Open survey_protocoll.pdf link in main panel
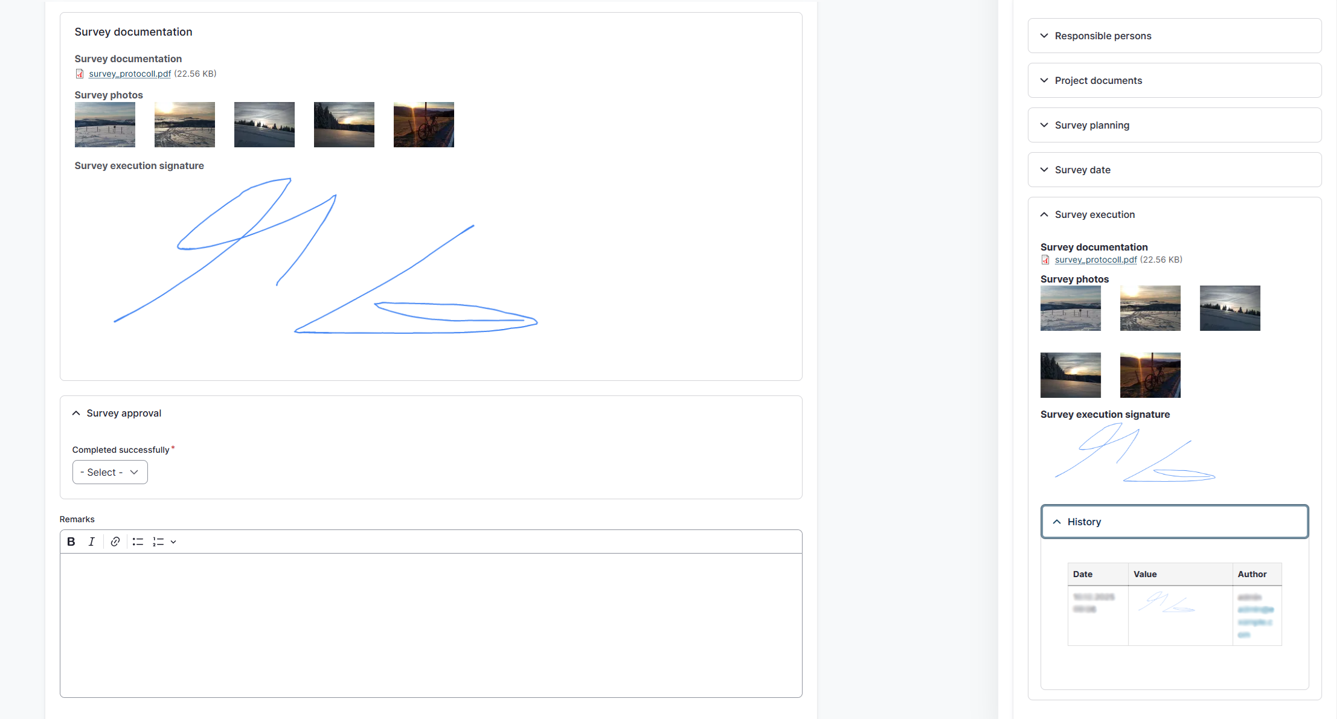This screenshot has height=719, width=1337. tap(130, 74)
